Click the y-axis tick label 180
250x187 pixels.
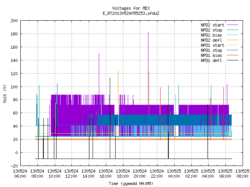point(14,34)
